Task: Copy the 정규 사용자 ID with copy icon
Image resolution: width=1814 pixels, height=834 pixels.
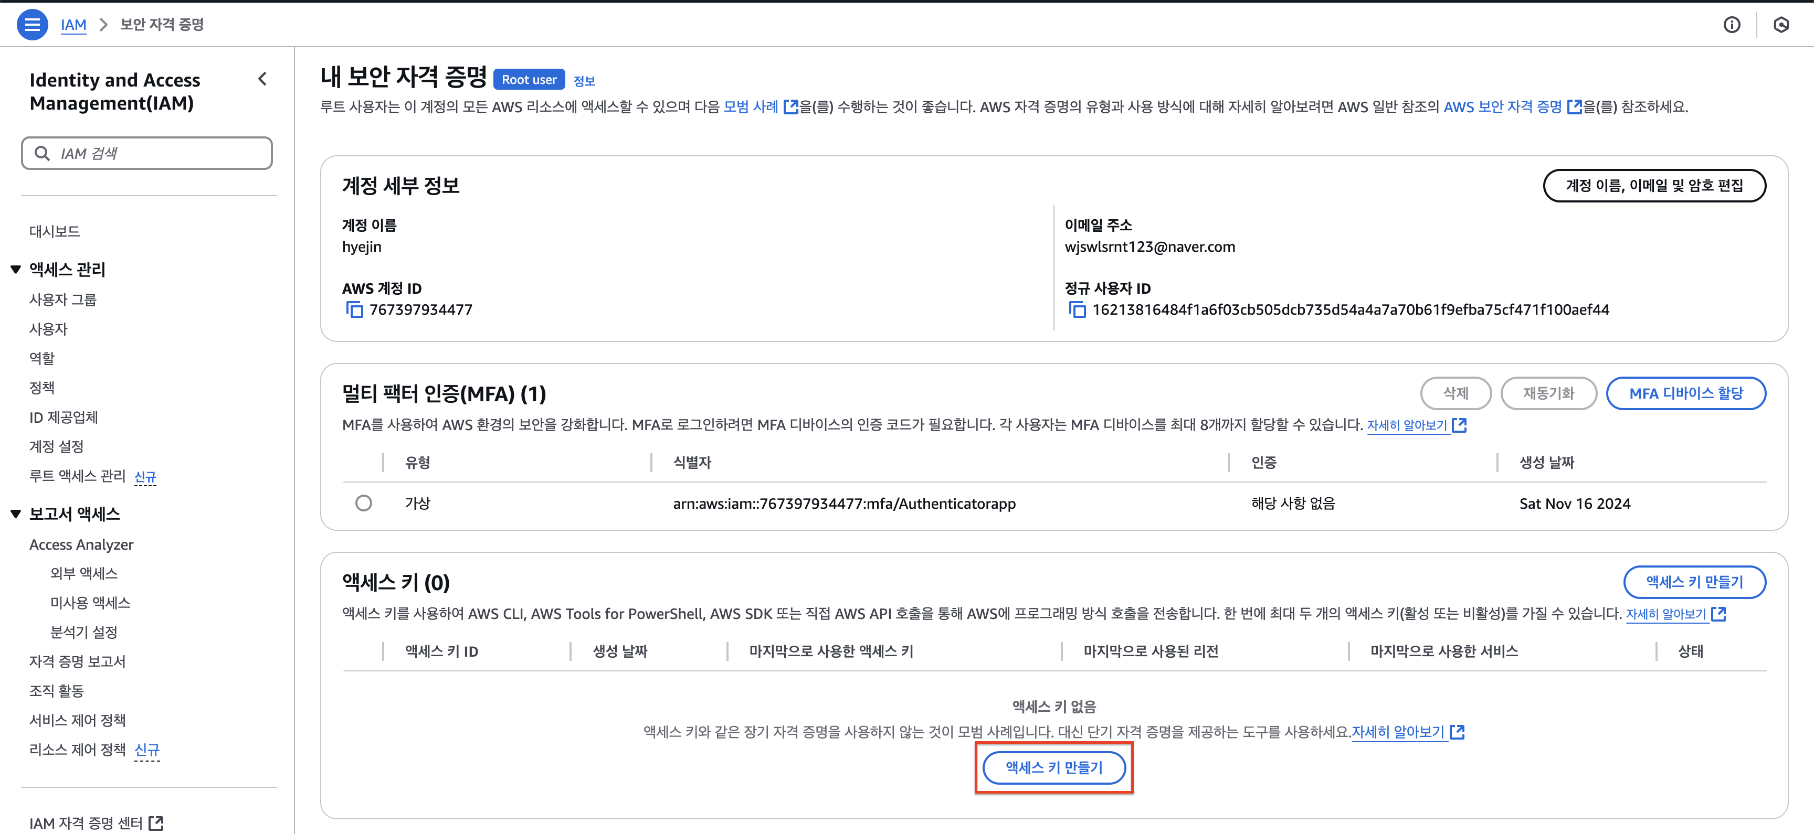Action: click(1077, 309)
